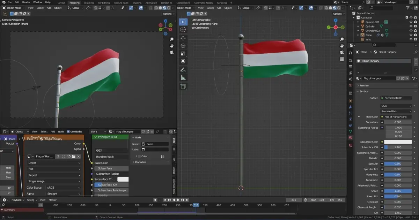The image size is (419, 220).
Task: Adjust Sheen slider valued 1.000
Action: pyautogui.click(x=398, y=191)
